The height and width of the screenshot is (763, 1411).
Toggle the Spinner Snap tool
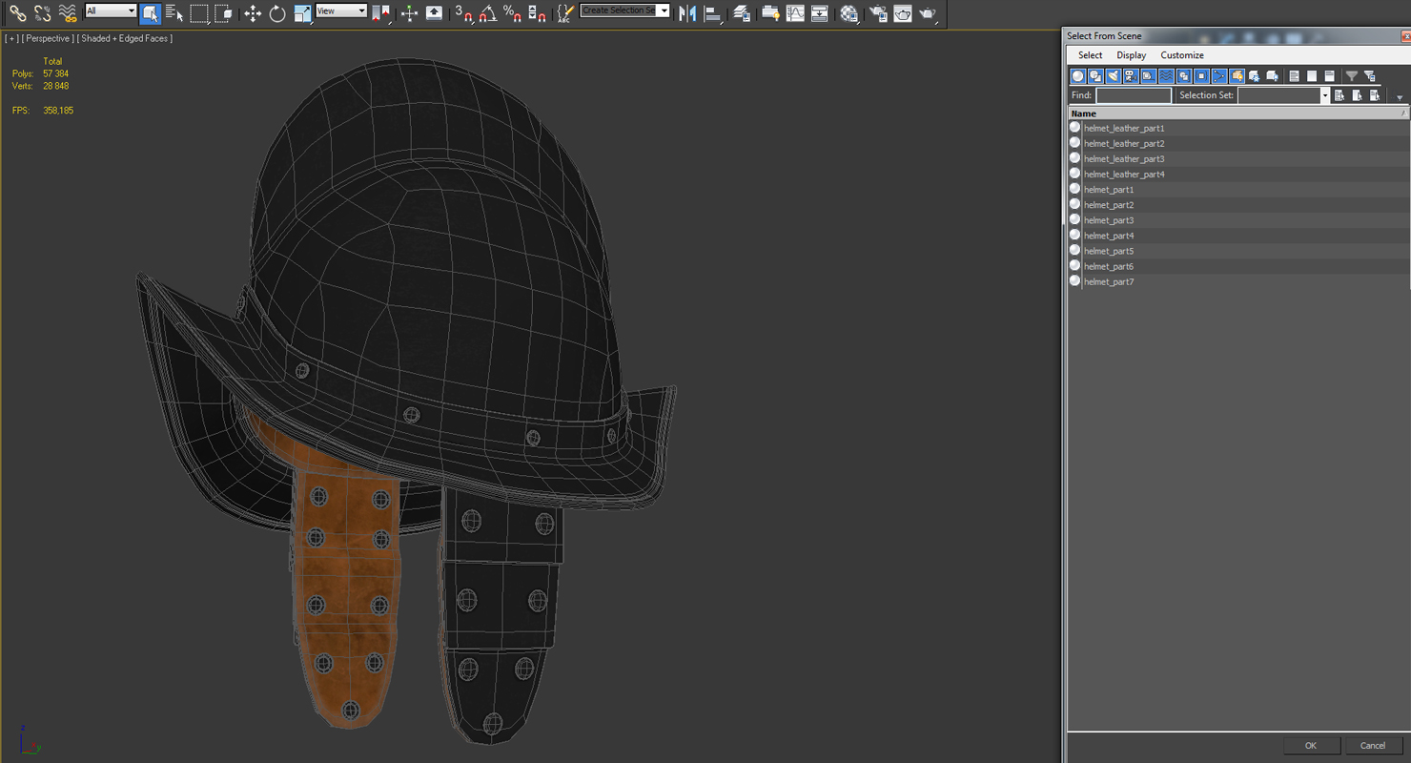point(538,13)
